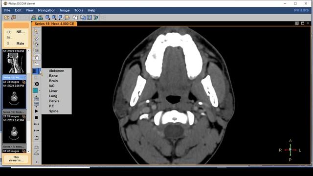Click the 'This viewer is...' notice
This screenshot has width=313, height=176.
(16, 158)
